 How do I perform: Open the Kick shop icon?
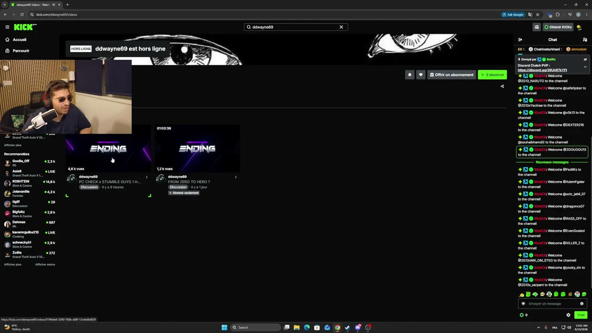point(536,27)
